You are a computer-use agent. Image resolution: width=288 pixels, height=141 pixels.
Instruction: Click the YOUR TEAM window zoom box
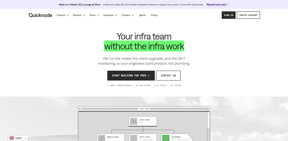click(207, 109)
